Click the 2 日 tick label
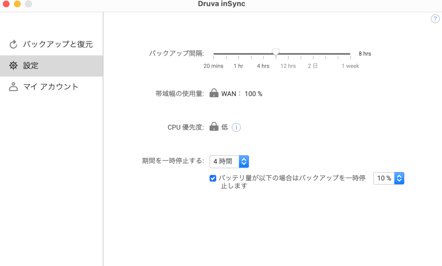 coord(313,66)
